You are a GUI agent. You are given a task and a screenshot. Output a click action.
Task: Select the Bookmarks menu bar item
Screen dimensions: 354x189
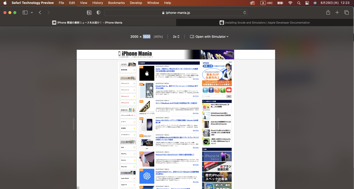tap(116, 3)
